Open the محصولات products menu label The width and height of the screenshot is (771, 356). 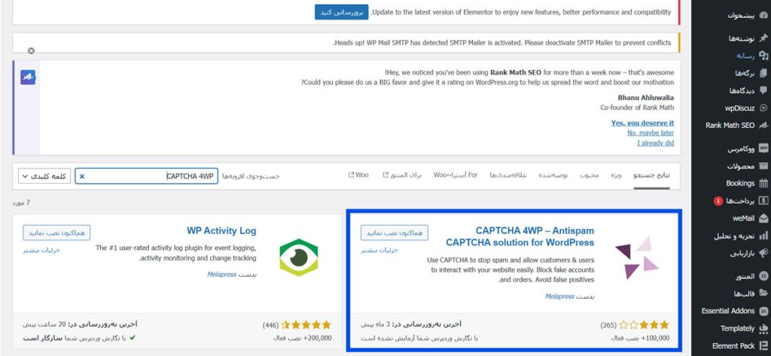pos(741,166)
